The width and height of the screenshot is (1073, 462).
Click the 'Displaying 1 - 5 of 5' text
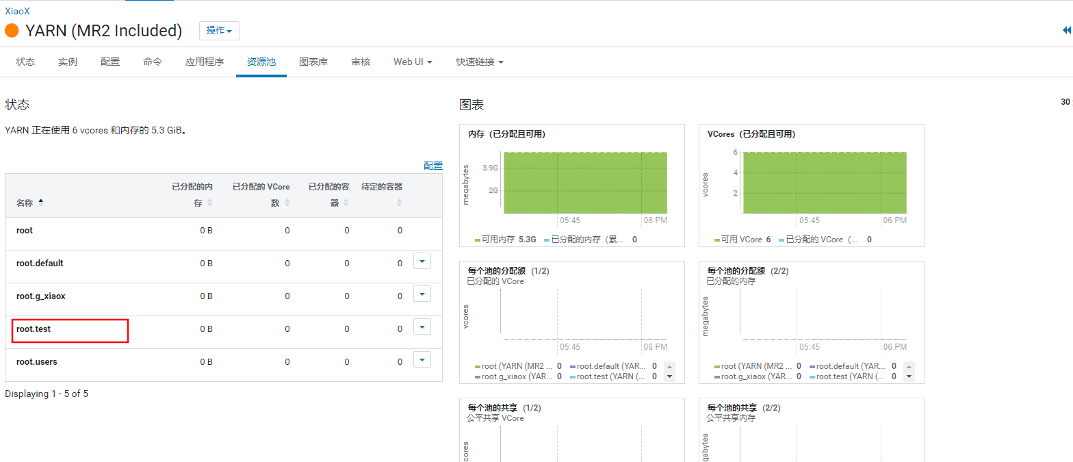coord(47,394)
